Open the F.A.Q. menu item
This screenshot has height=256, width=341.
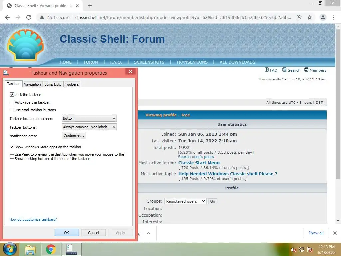[x=116, y=62]
